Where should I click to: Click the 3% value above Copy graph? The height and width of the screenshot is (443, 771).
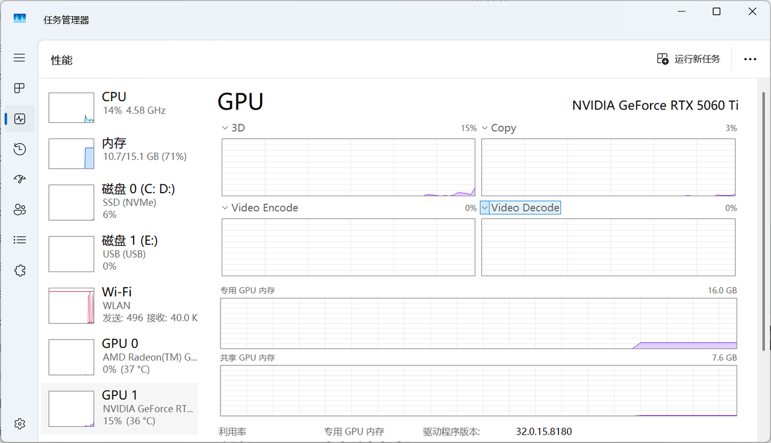point(731,128)
